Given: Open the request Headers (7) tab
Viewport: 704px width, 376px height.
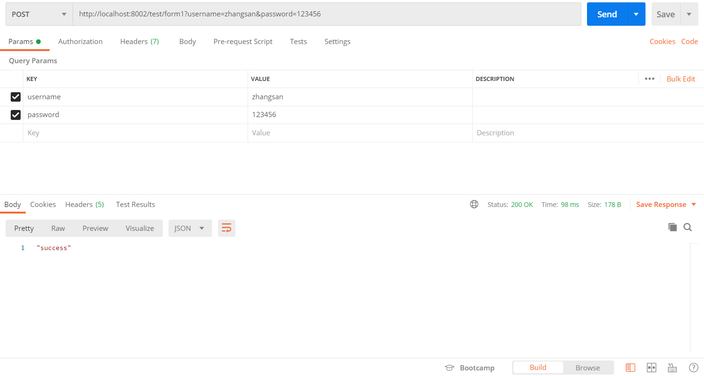Looking at the screenshot, I should 139,41.
